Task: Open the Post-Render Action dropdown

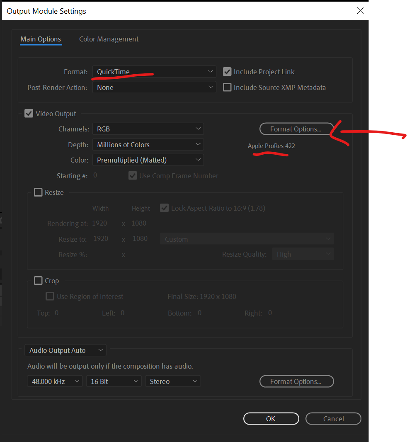Action: click(154, 87)
